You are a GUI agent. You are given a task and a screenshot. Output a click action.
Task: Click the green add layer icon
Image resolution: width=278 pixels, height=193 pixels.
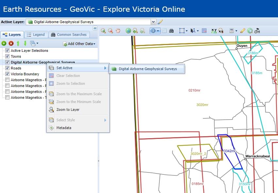4,43
